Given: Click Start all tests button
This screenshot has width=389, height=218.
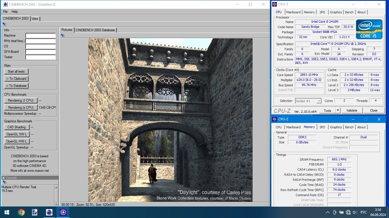Looking at the screenshot, I should pos(16,72).
